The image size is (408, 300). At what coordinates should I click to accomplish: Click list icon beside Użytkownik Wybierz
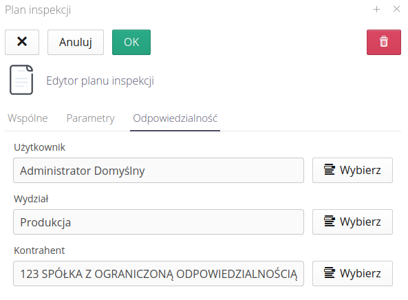click(x=329, y=170)
